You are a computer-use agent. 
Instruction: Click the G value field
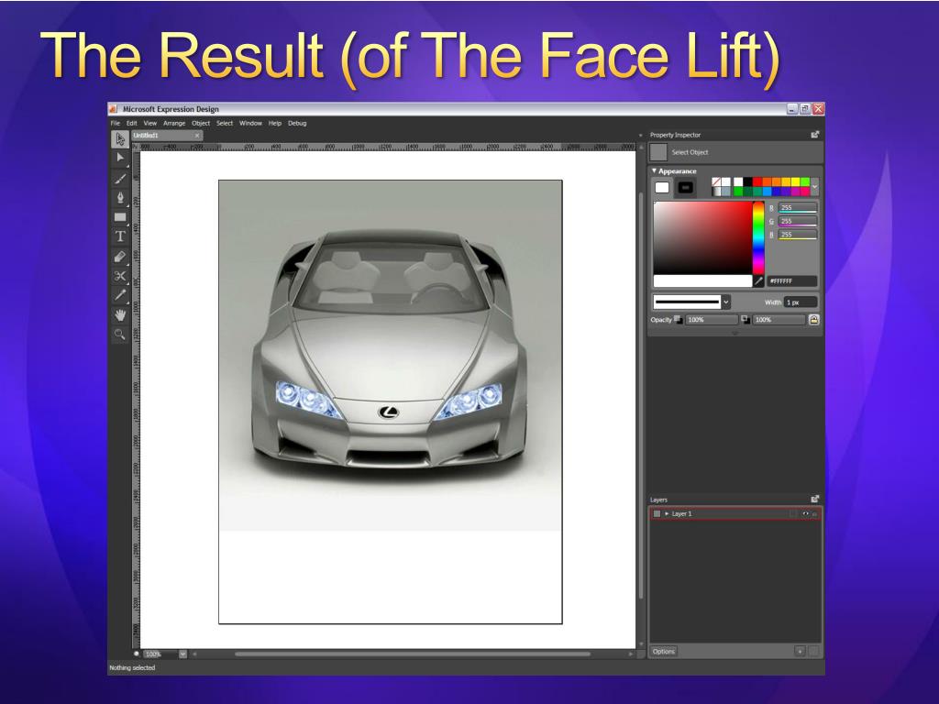pyautogui.click(x=797, y=221)
